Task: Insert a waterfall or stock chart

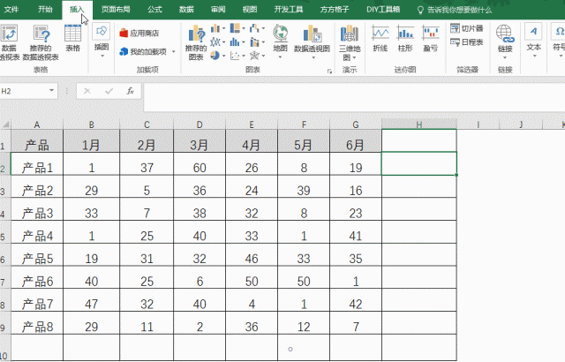Action: click(x=257, y=28)
